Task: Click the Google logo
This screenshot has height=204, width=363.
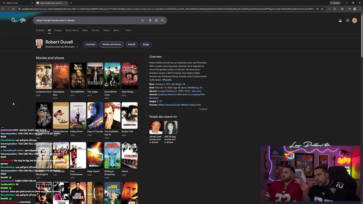Action: 19,20
